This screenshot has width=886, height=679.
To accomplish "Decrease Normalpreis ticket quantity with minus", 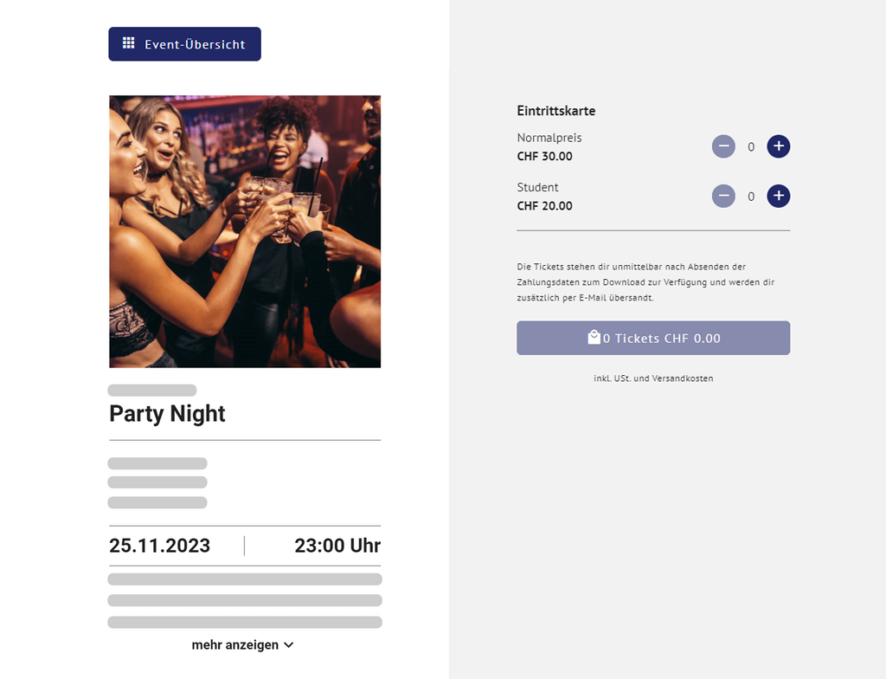I will point(723,146).
